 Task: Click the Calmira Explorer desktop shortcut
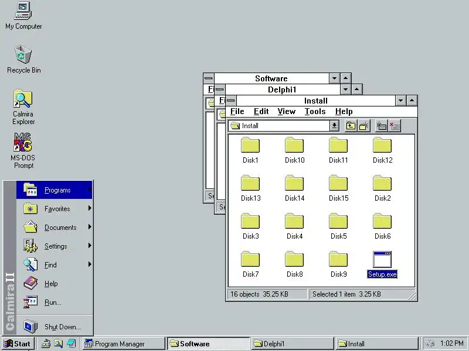pyautogui.click(x=23, y=107)
